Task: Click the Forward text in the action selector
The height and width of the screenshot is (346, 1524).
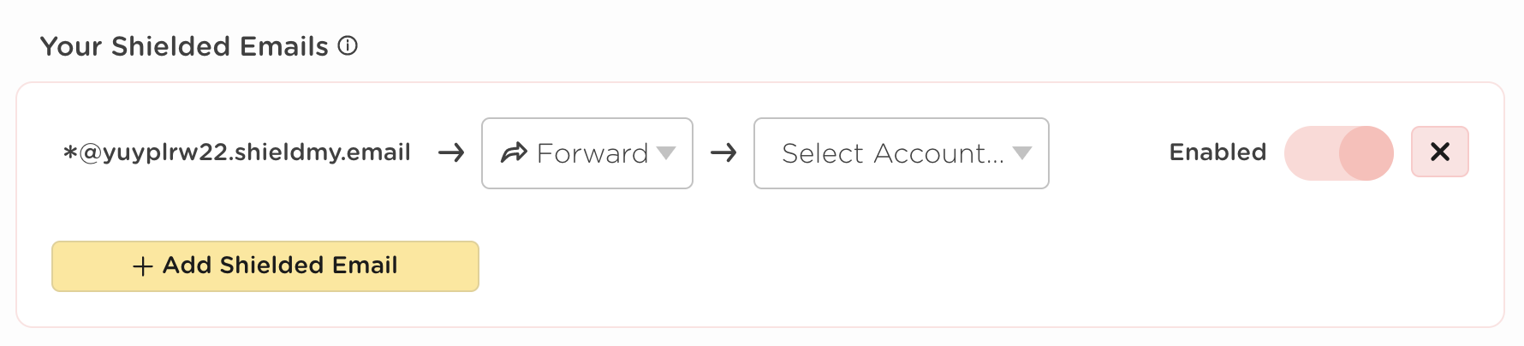Action: (592, 153)
